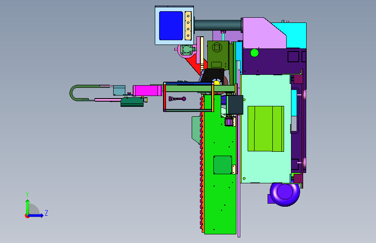Viewport: 376px width, 243px height.
Task: Select the magenta block on the horizontal arm
Action: pyautogui.click(x=147, y=91)
